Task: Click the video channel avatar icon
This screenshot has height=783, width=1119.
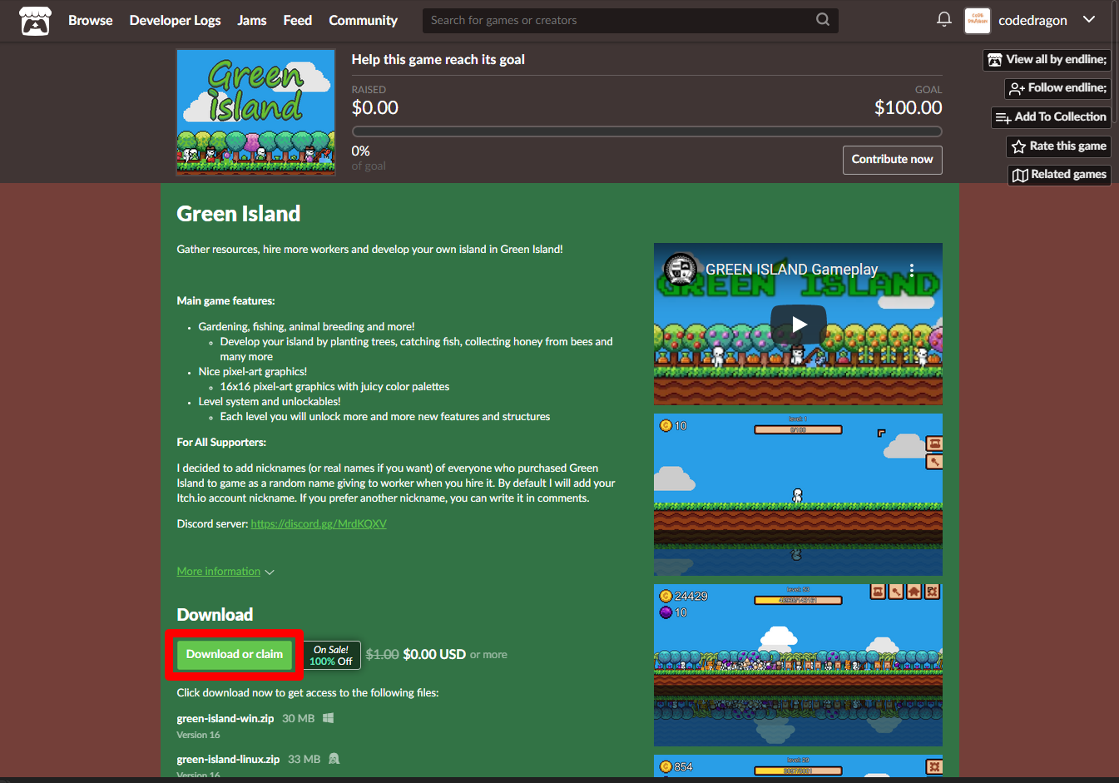Action: (681, 269)
